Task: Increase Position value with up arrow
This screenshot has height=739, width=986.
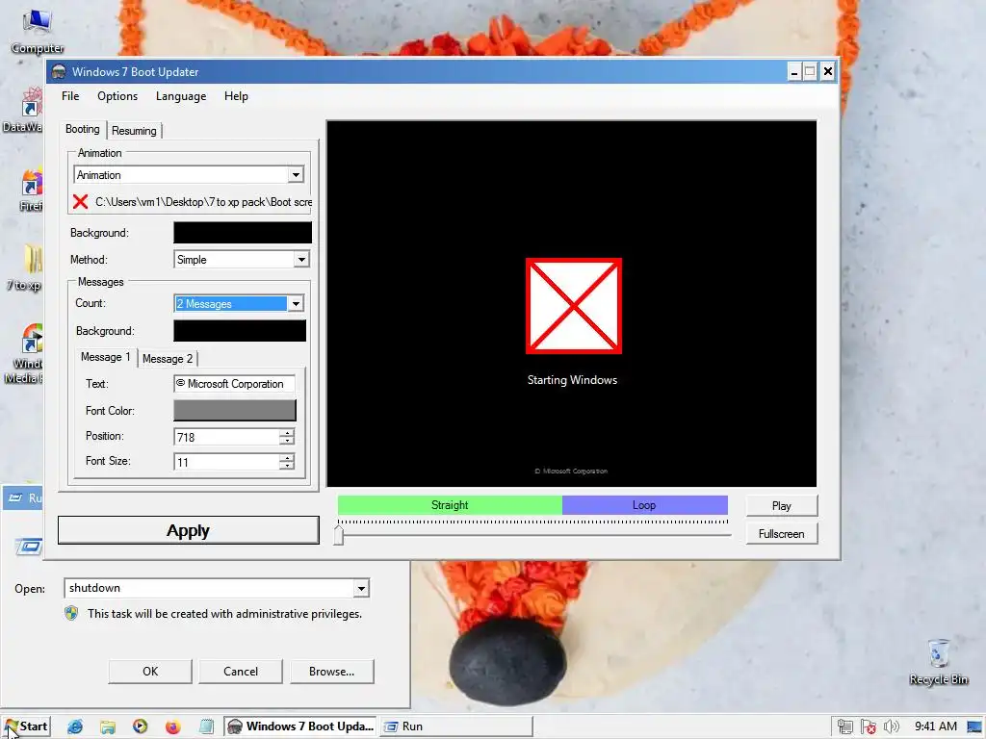Action: 287,433
